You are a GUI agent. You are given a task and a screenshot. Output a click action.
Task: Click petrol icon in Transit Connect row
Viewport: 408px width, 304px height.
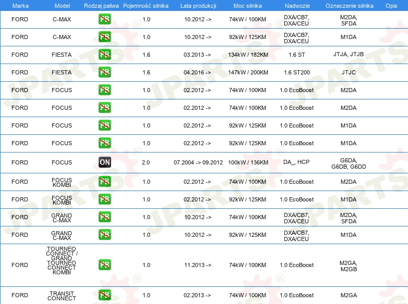105,295
